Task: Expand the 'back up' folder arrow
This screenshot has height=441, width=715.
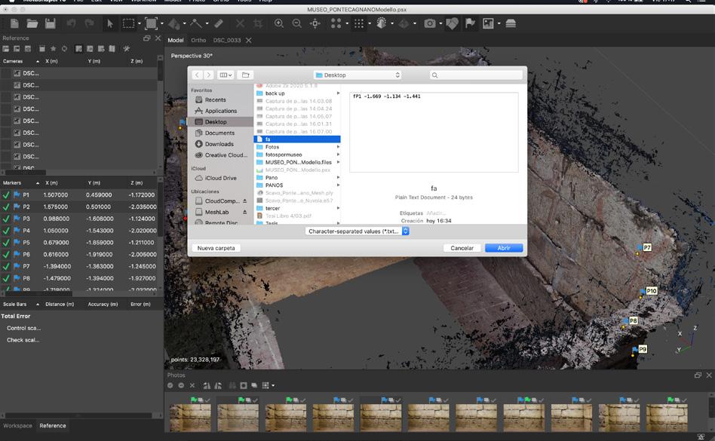Action: (x=339, y=93)
